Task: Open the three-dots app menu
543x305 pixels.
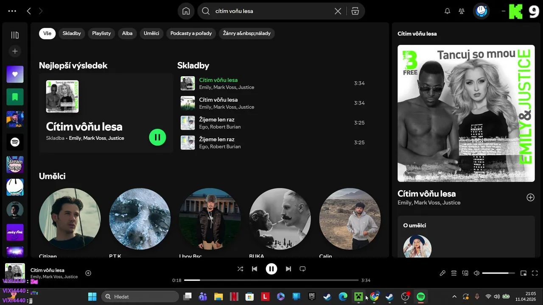Action: coord(12,11)
